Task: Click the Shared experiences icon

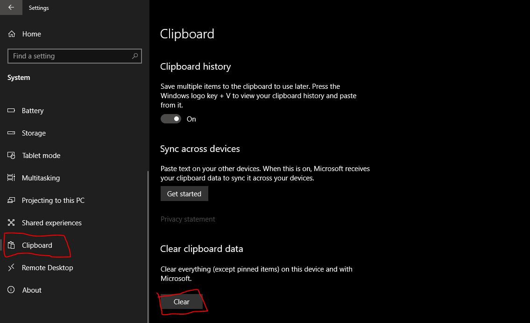Action: coord(12,223)
